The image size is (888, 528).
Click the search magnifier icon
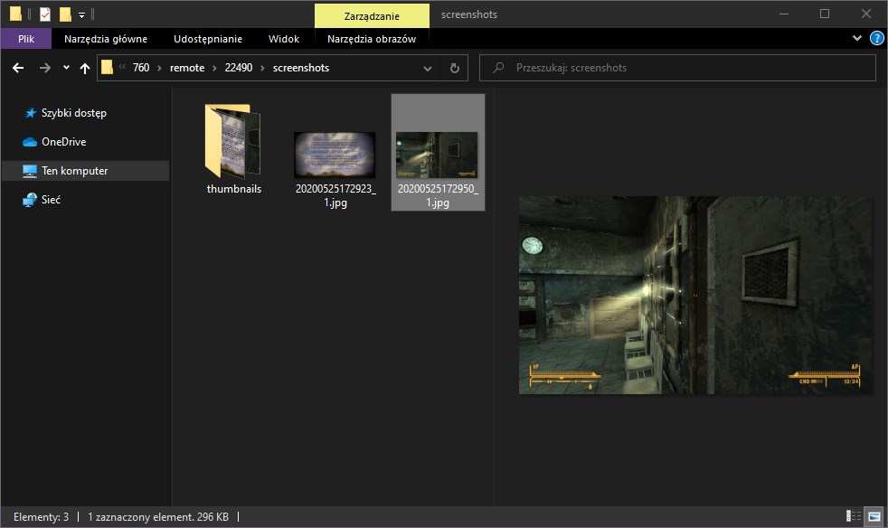click(498, 68)
